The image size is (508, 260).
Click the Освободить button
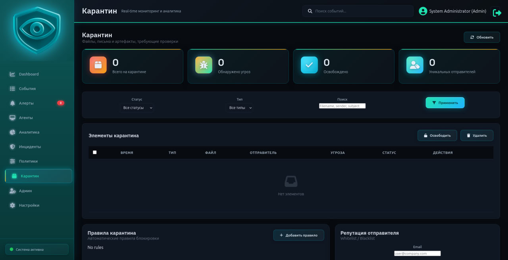(437, 136)
